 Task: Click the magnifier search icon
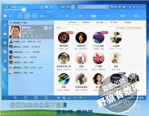(x=106, y=7)
